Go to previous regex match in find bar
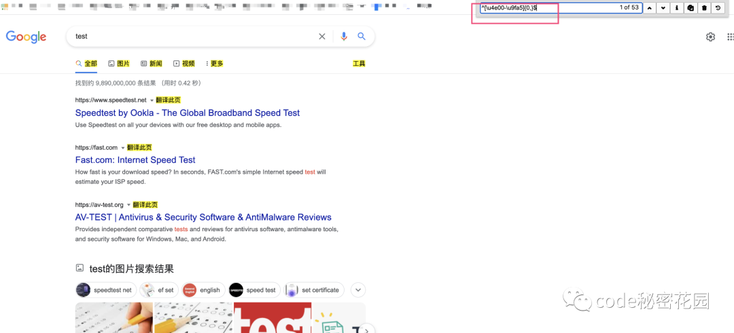 point(649,8)
